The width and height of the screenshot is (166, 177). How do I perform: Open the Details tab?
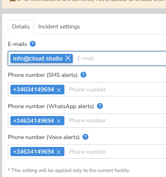point(21,27)
